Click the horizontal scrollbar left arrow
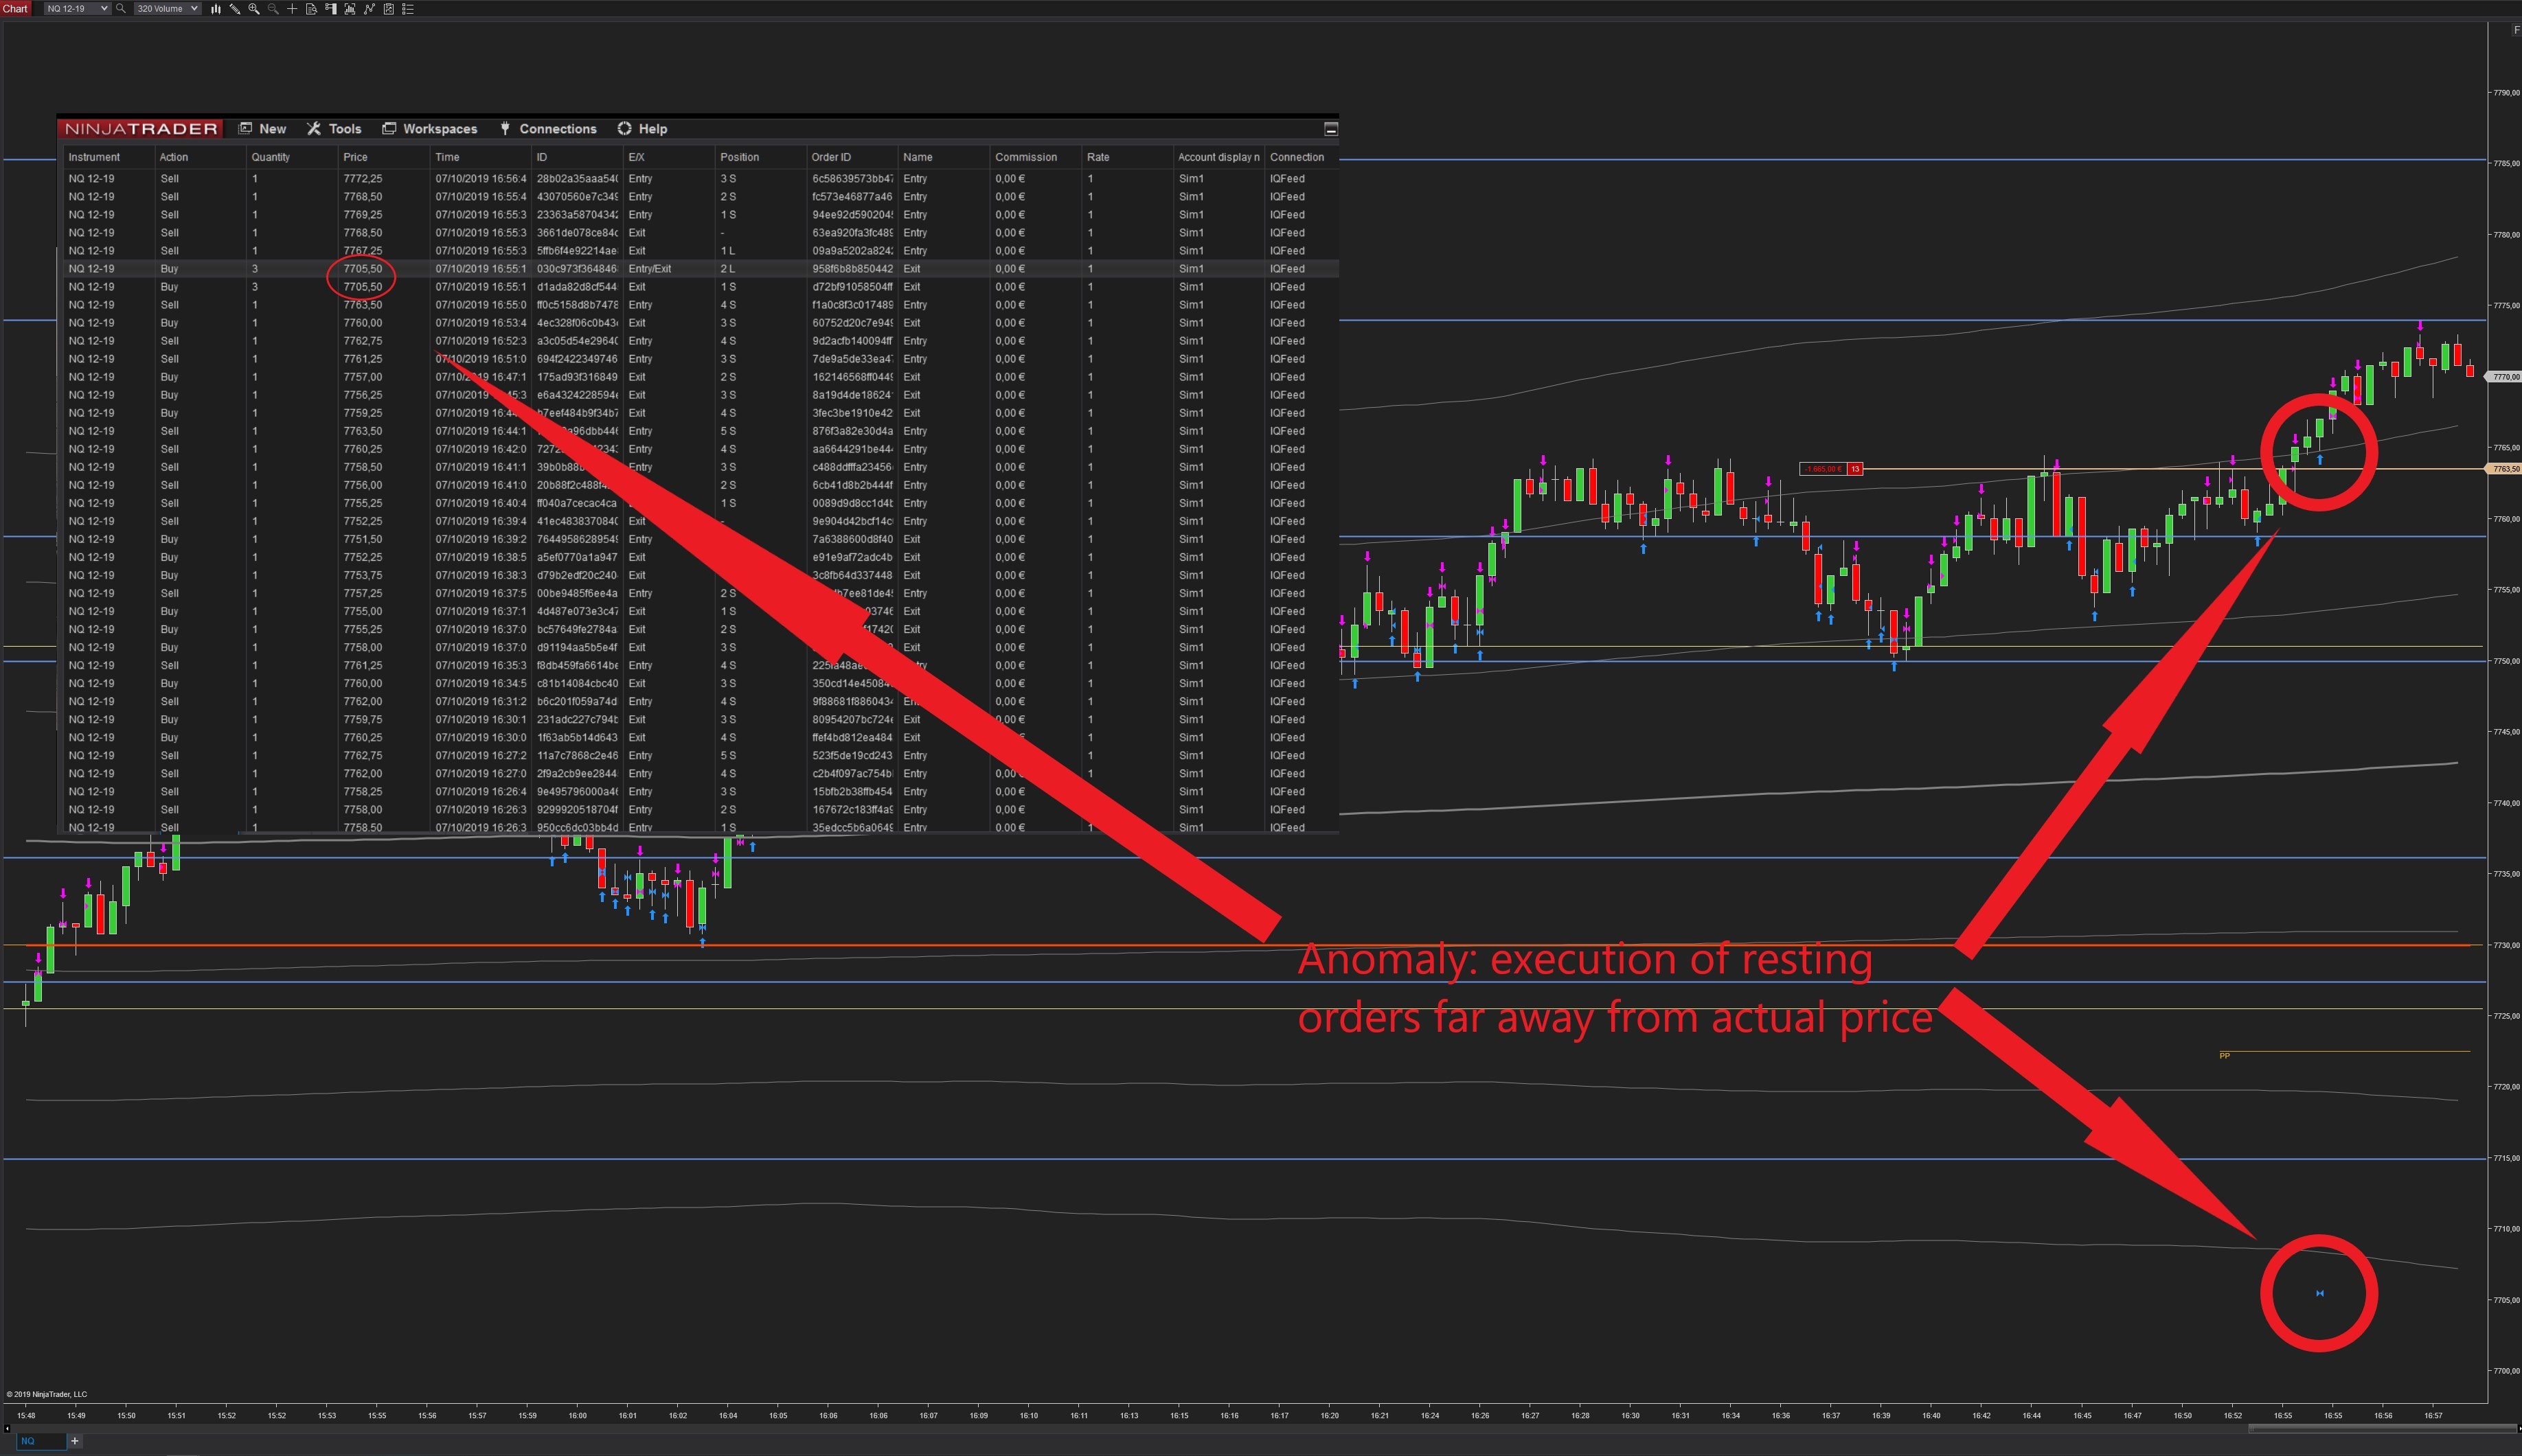This screenshot has width=2522, height=1456. tap(8, 1429)
